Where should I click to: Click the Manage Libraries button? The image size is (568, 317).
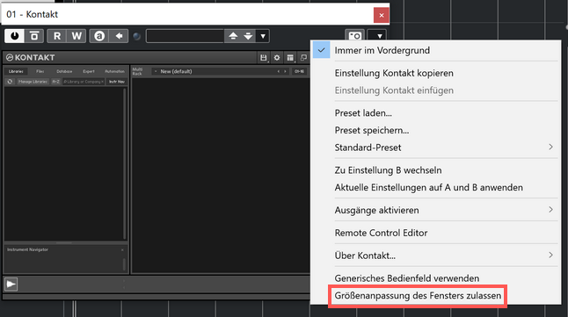(x=33, y=82)
